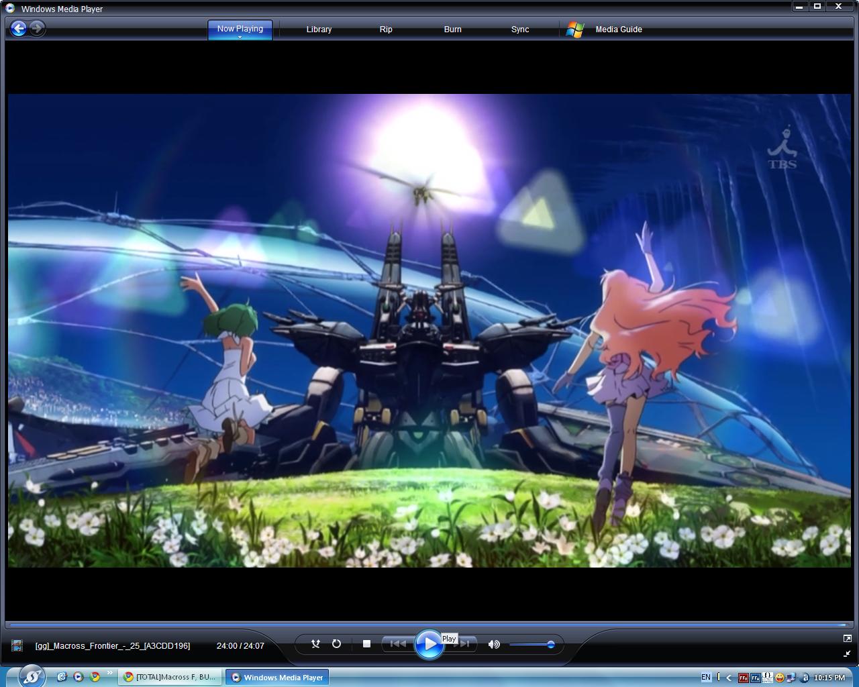859x687 pixels.
Task: Click the grey Forward arrow button
Action: [38, 28]
